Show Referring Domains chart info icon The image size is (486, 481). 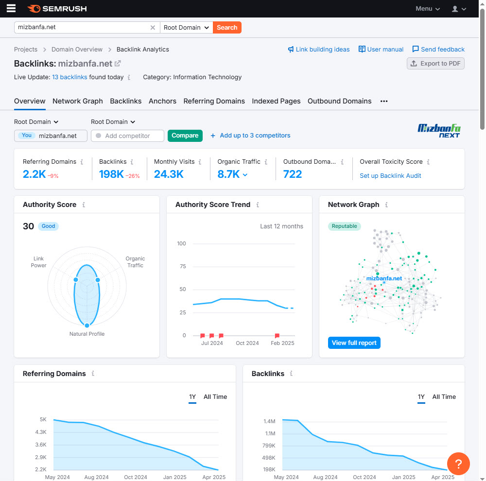pos(93,374)
